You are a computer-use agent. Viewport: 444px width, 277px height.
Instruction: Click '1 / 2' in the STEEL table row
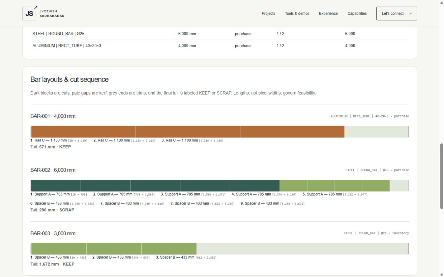click(x=280, y=34)
